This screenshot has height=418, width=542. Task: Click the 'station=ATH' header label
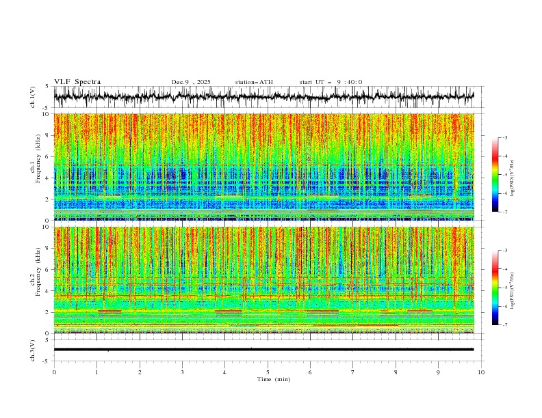(254, 82)
